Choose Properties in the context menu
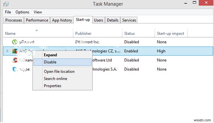 tap(62, 86)
